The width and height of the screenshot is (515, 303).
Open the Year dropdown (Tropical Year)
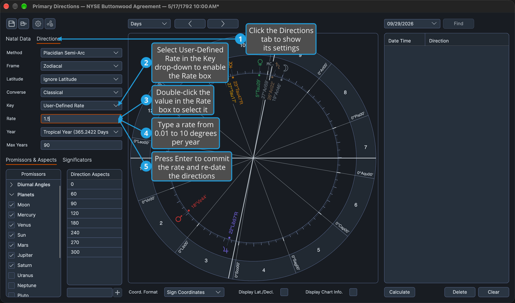[81, 132]
